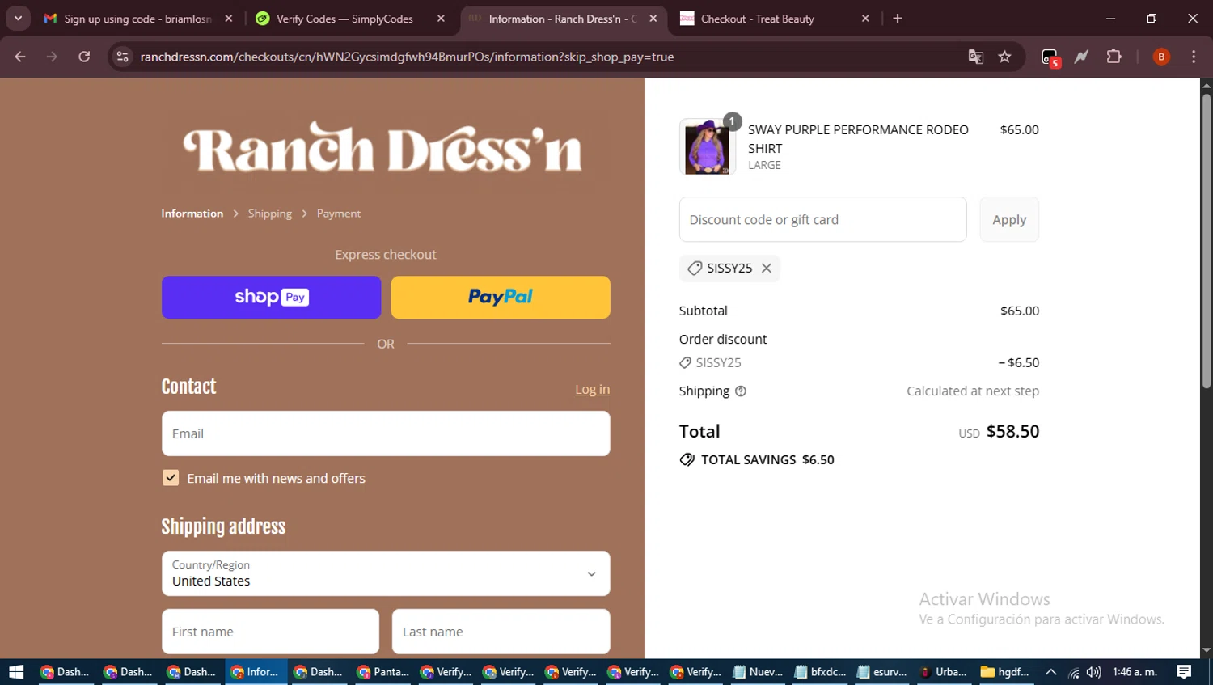Open the extension icon with red badge
This screenshot has width=1213, height=685.
(x=1050, y=57)
